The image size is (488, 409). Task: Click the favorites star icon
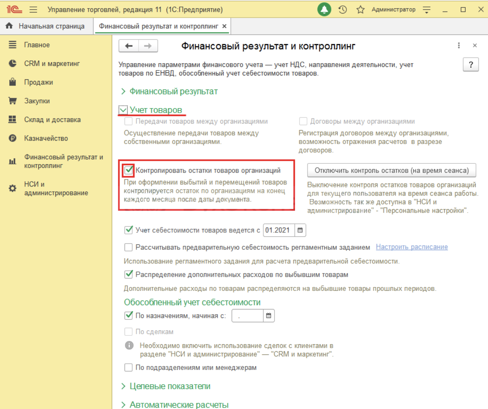(x=360, y=9)
